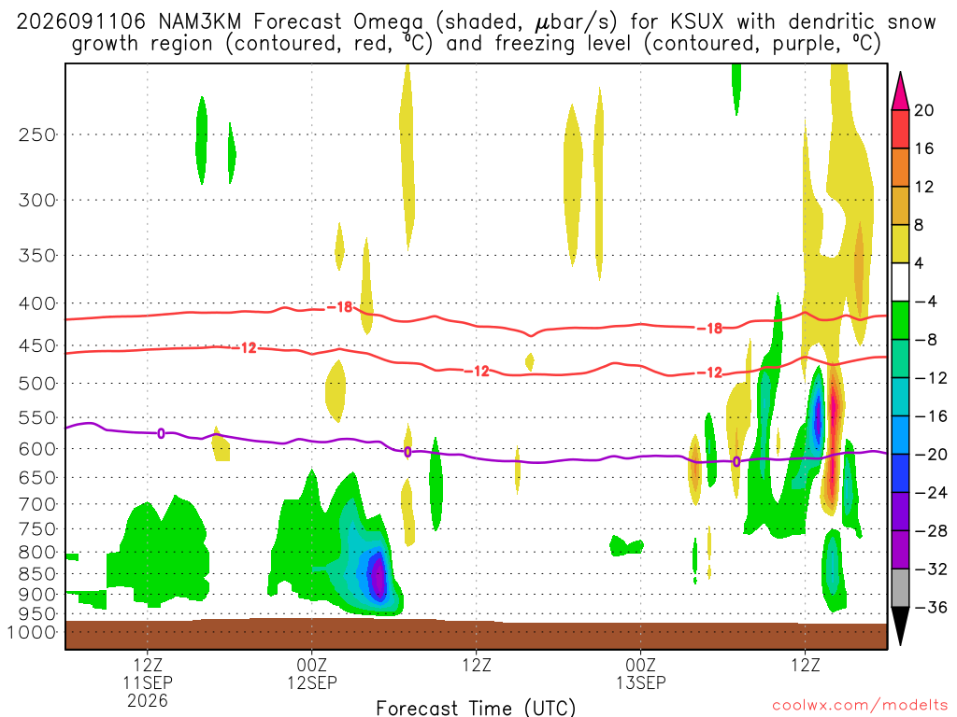Click the purple 0 freezing level label near 11SEP
The height and width of the screenshot is (717, 957).
[x=161, y=433]
